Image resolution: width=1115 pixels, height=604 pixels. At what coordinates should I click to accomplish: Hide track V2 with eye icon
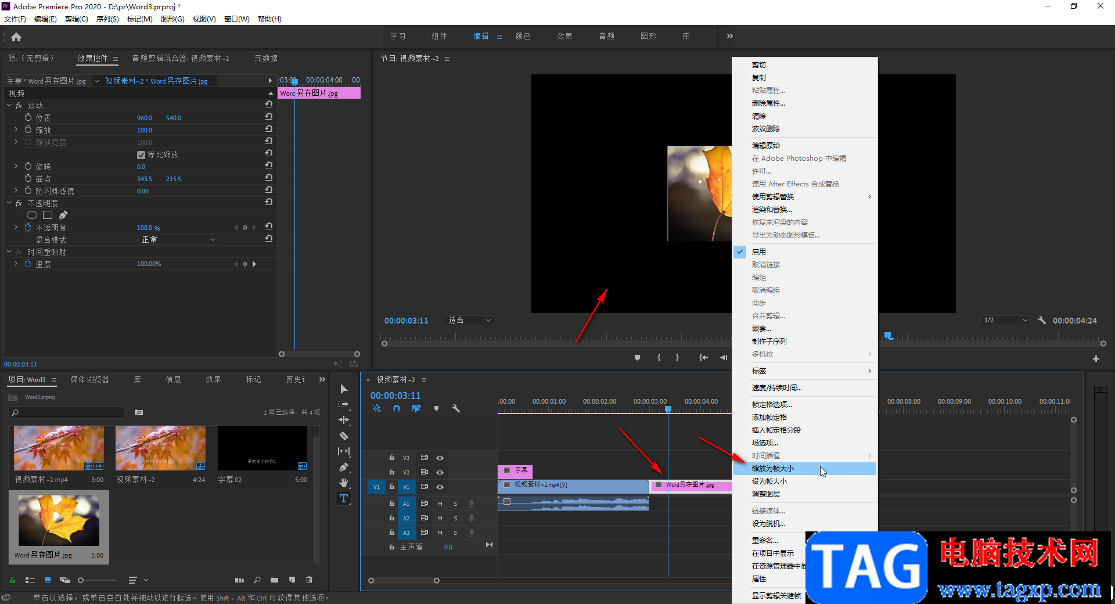pos(440,472)
